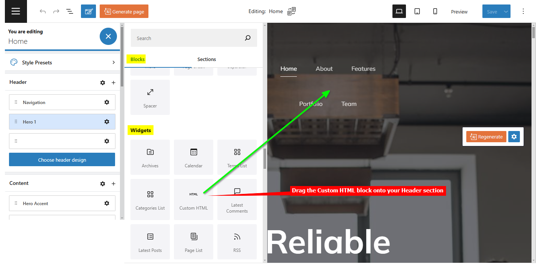Click drag handle of Hero Accent row
This screenshot has width=536, height=265.
pyautogui.click(x=16, y=203)
